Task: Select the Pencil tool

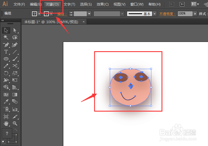Action: pos(6,66)
